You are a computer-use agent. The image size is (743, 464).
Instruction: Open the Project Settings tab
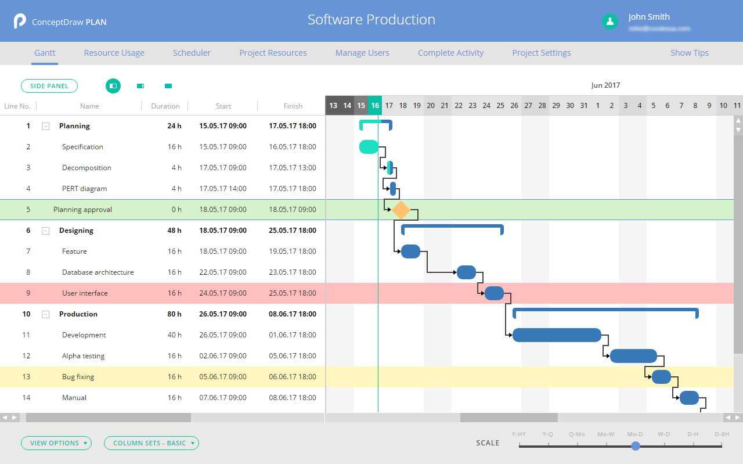point(541,53)
